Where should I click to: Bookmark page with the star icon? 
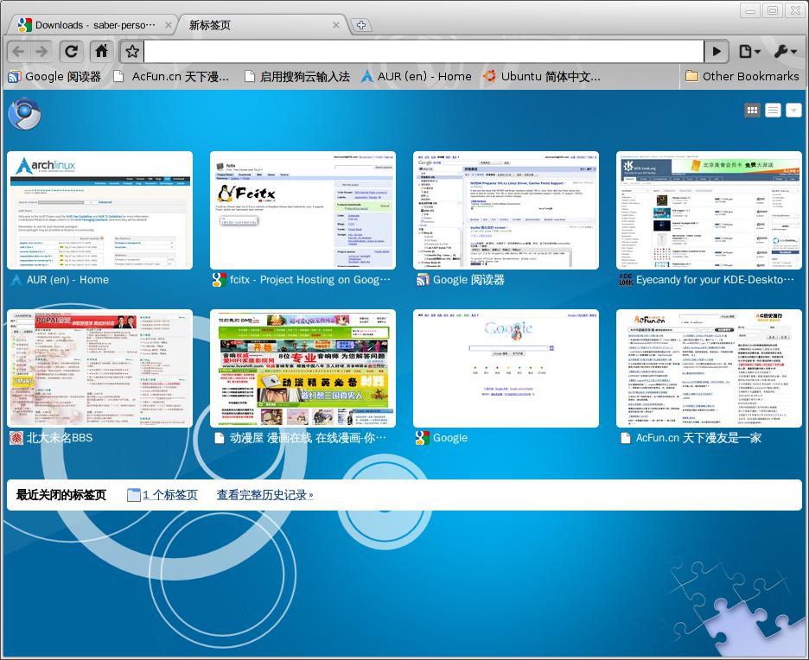tap(132, 52)
